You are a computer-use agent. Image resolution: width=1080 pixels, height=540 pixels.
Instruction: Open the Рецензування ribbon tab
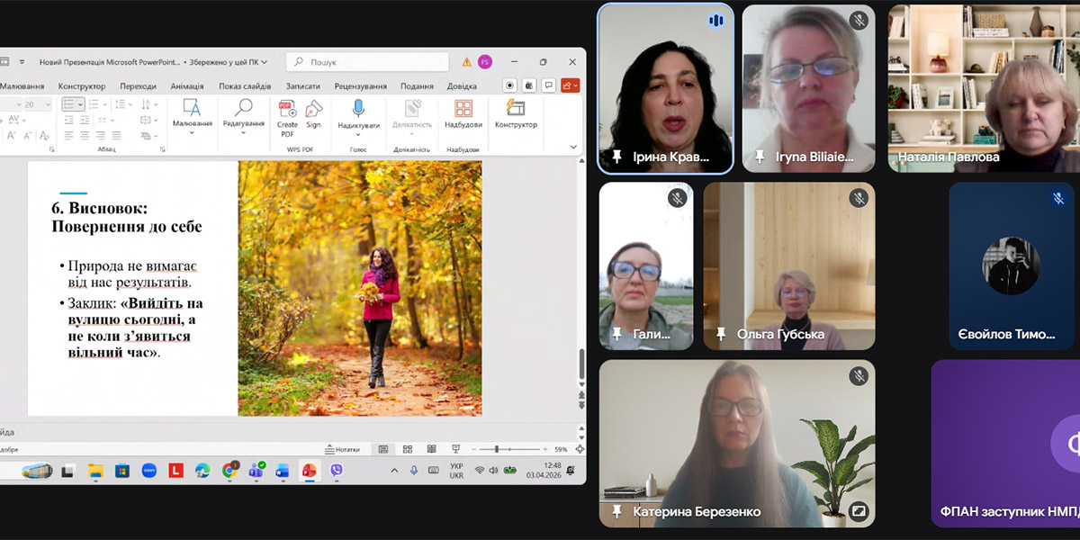pos(361,86)
